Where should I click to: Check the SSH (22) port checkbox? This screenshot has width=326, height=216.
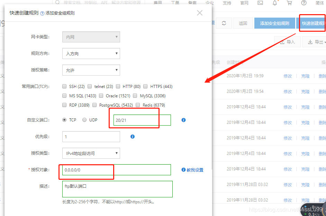tap(64, 86)
